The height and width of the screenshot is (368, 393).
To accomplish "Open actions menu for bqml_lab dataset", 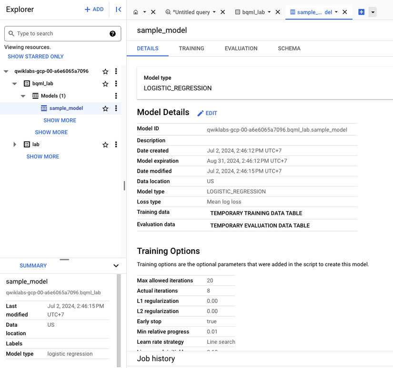I will [x=116, y=84].
